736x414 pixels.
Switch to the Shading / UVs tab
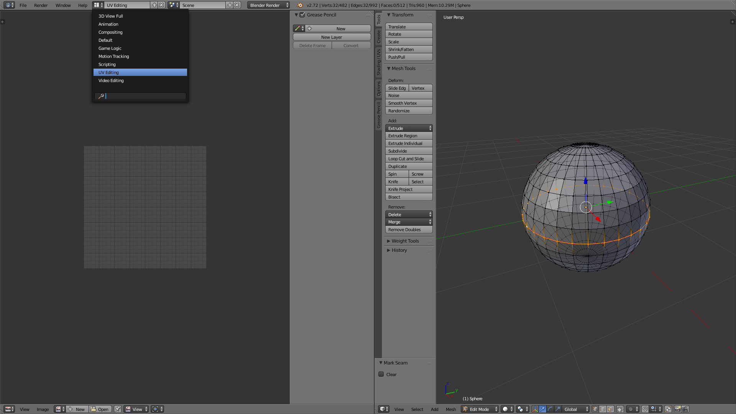coord(379,62)
